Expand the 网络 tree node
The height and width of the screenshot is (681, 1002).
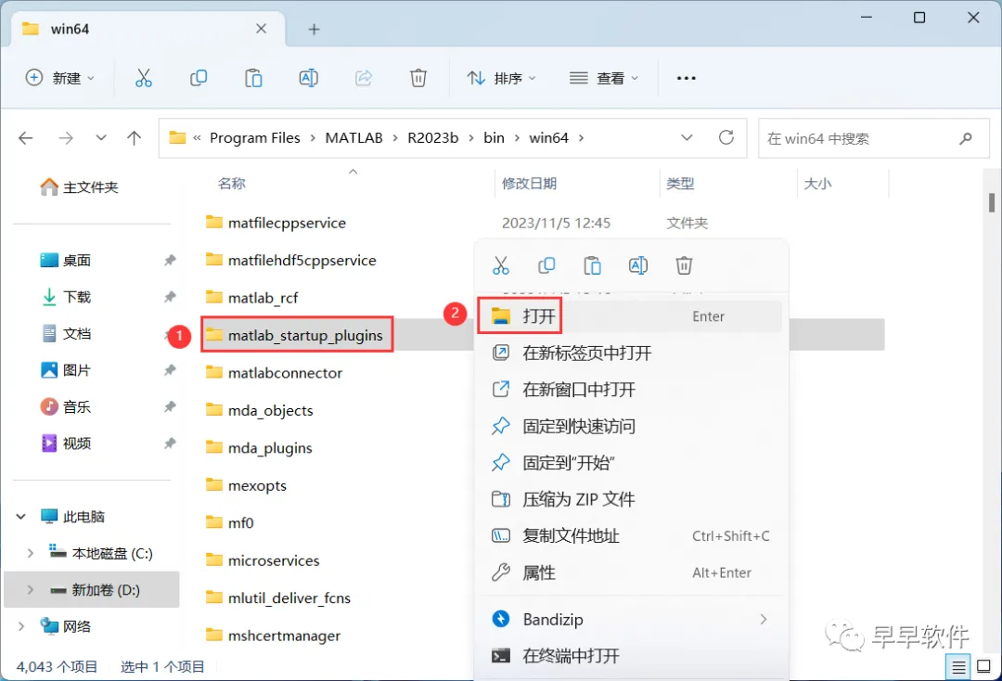coord(21,626)
